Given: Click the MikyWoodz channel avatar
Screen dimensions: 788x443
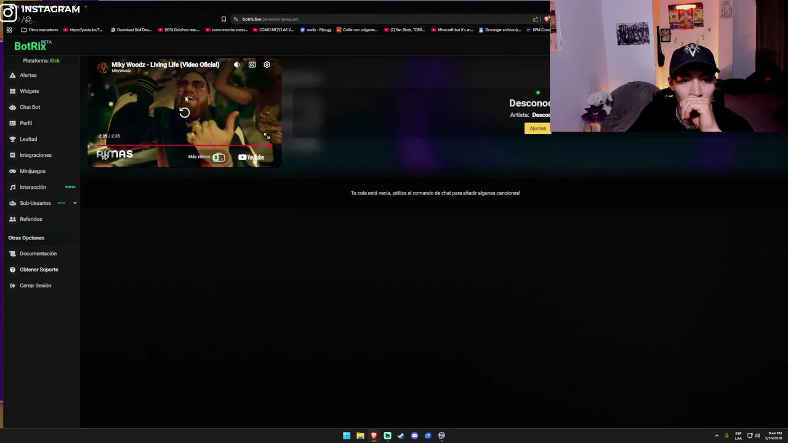Looking at the screenshot, I should point(102,66).
